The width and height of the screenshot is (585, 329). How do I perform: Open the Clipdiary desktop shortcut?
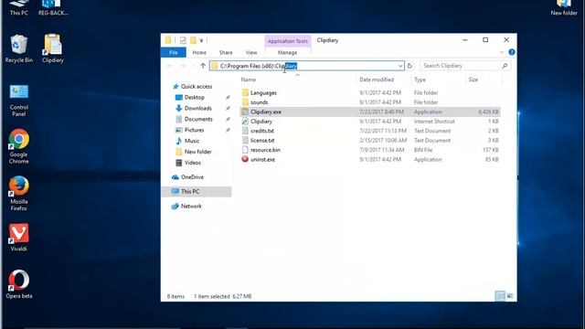[53, 48]
